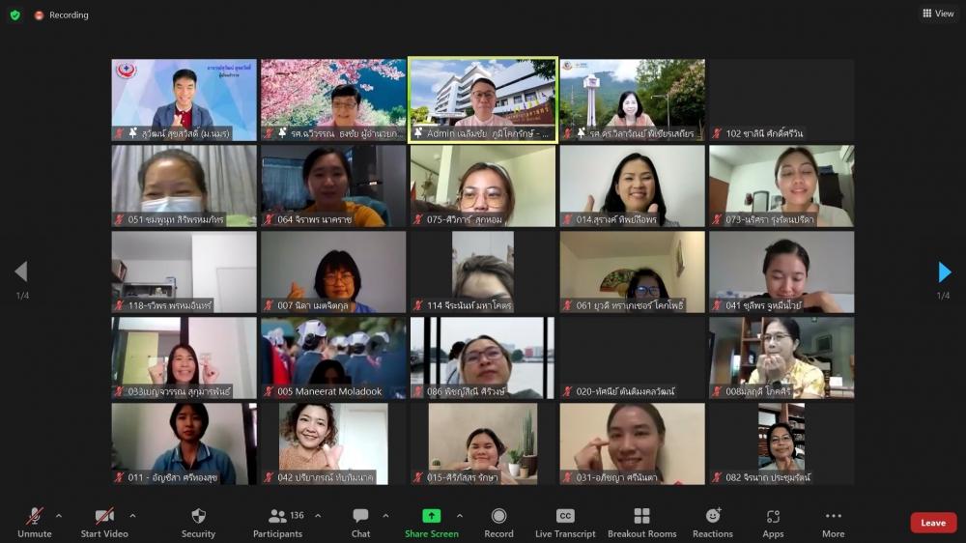The image size is (966, 543).
Task: Expand the share options arrow beside Share Screen
Action: click(460, 515)
